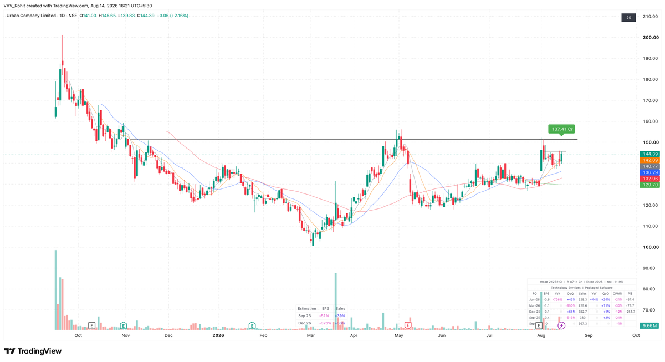Click the 'Technology Services' sector text
665x362 pixels.
click(566, 288)
